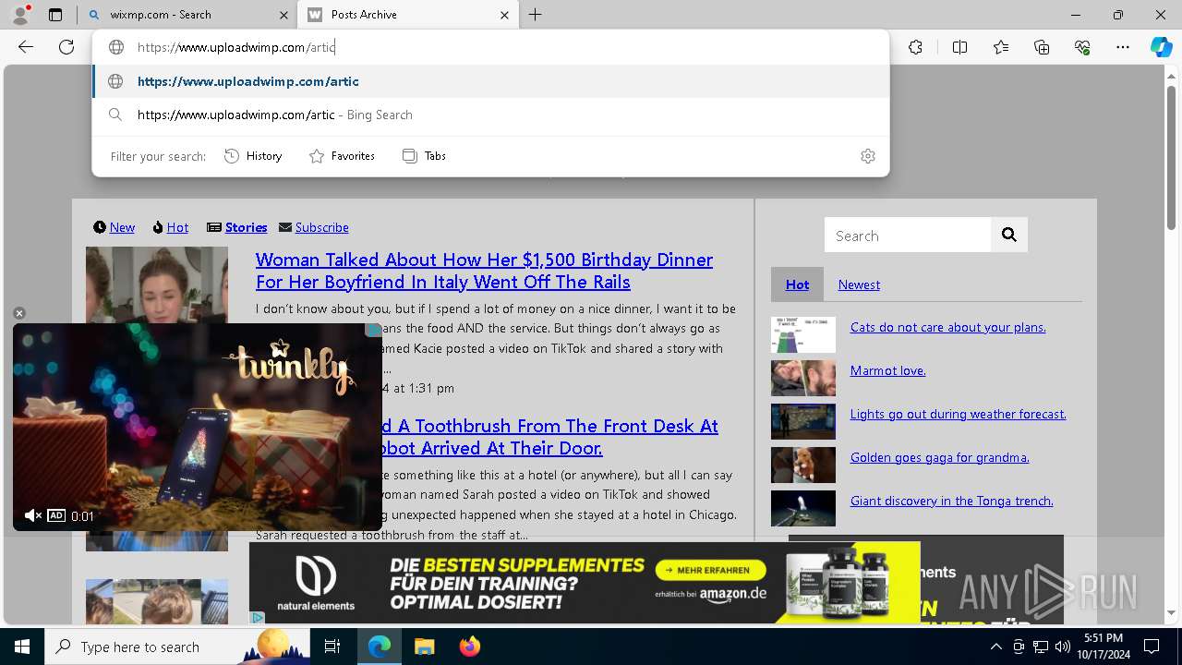This screenshot has width=1182, height=665.
Task: Click taskbar clock showing 5:51 PM
Action: [1104, 647]
